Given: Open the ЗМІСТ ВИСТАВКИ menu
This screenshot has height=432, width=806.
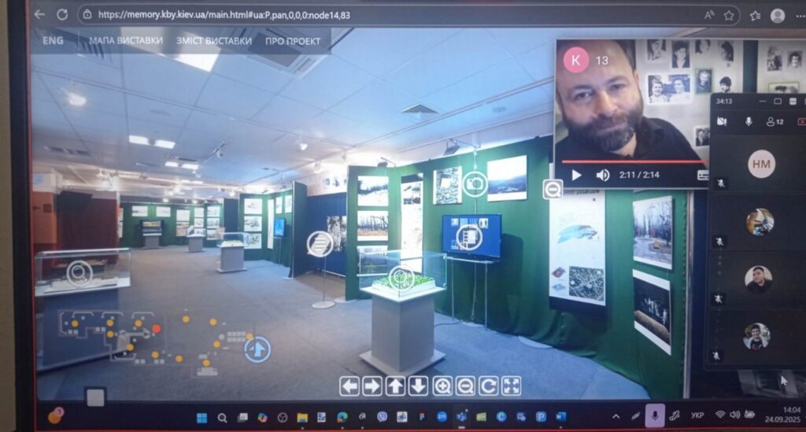Looking at the screenshot, I should point(214,41).
